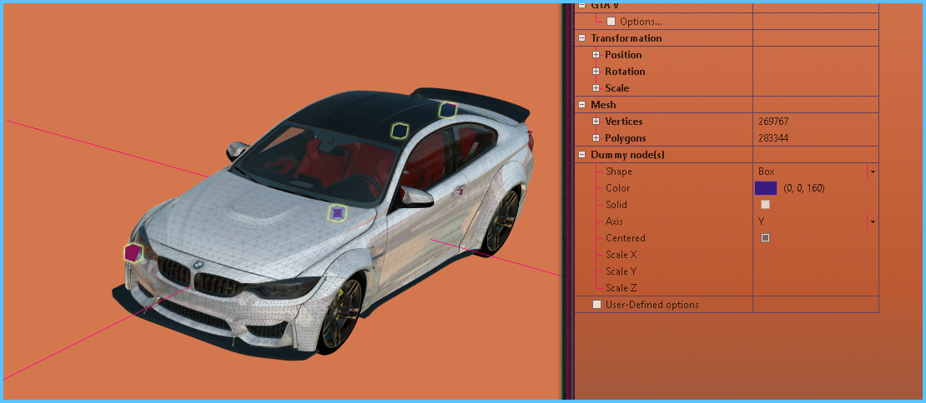Screen dimensions: 926x403
Task: Select the magenta dummy box on front bumper
Action: coord(132,252)
